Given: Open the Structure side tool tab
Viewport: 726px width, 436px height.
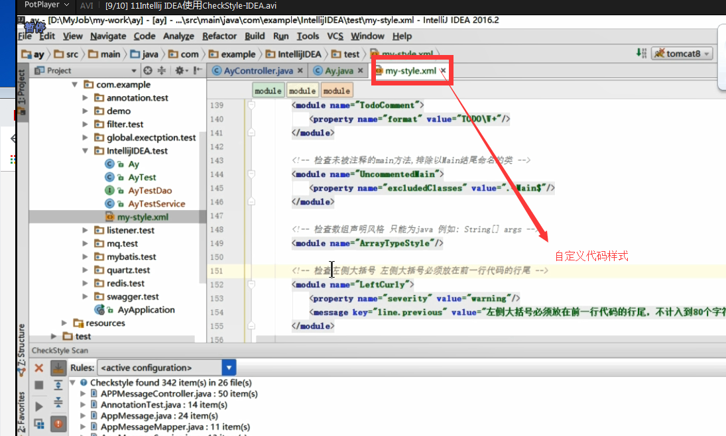Looking at the screenshot, I should pos(21,349).
